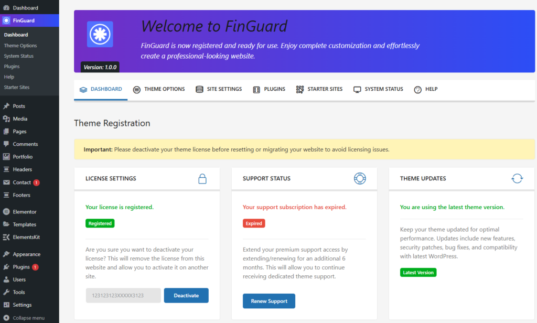The height and width of the screenshot is (323, 537).
Task: Click the FinGuard logo icon in banner
Action: (100, 35)
